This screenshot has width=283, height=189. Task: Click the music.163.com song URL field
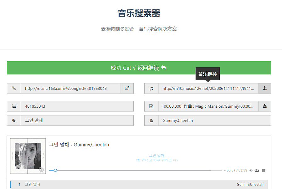point(71,89)
